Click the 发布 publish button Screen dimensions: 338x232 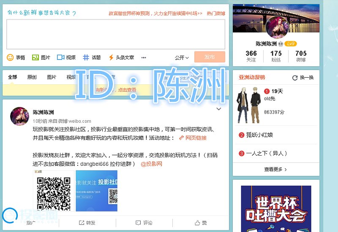point(210,57)
